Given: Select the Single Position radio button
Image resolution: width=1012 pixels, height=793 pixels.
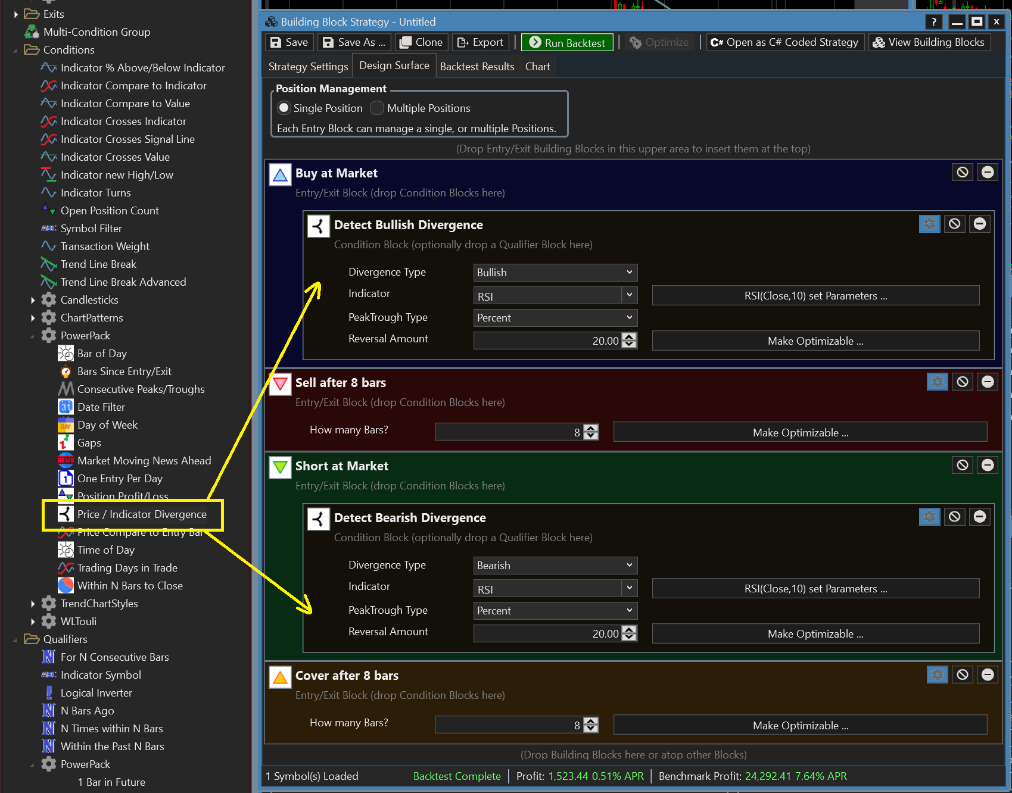Looking at the screenshot, I should tap(284, 108).
